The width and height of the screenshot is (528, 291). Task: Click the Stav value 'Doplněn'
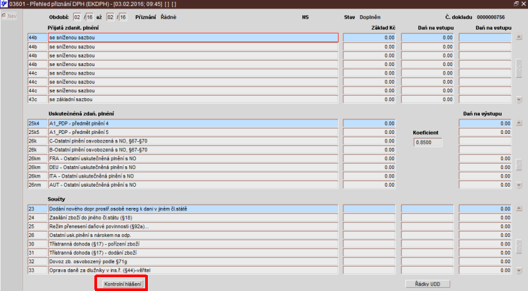370,17
